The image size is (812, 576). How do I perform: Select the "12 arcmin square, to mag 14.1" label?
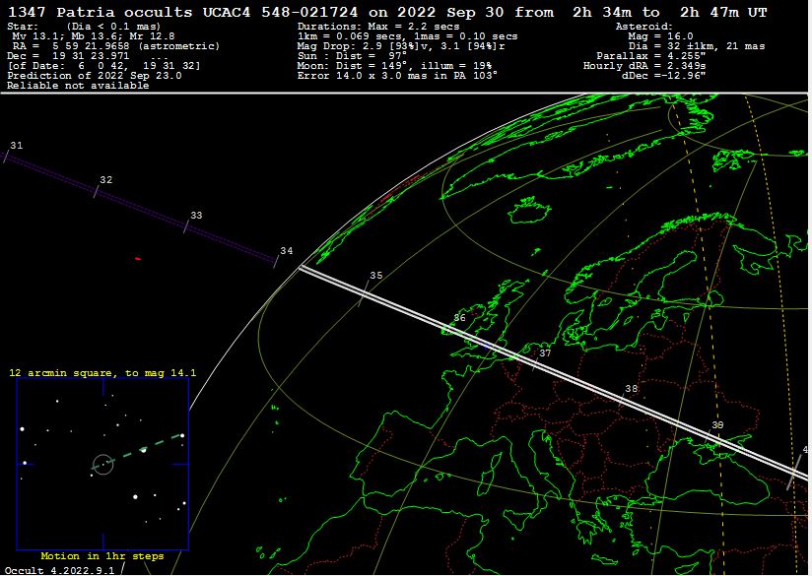coord(102,373)
